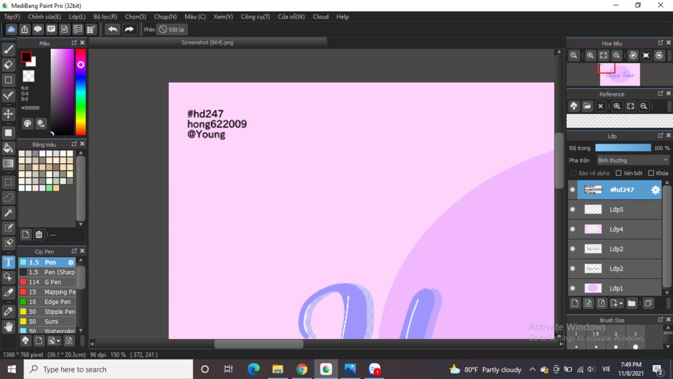Show hidden system tray icons
The image size is (673, 379).
pos(532,370)
